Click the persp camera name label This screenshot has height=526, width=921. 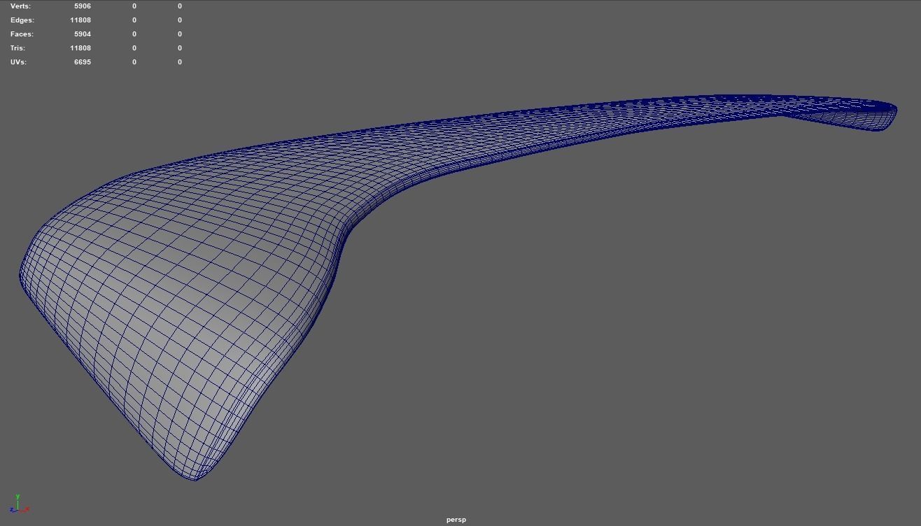tap(456, 520)
